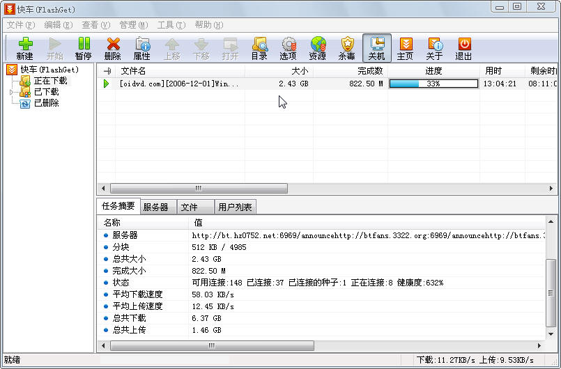Expand the 已下载 tree node arrow
The height and width of the screenshot is (369, 561).
pyautogui.click(x=11, y=92)
